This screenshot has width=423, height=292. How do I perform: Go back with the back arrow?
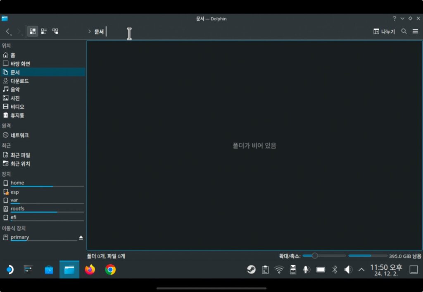(8, 31)
